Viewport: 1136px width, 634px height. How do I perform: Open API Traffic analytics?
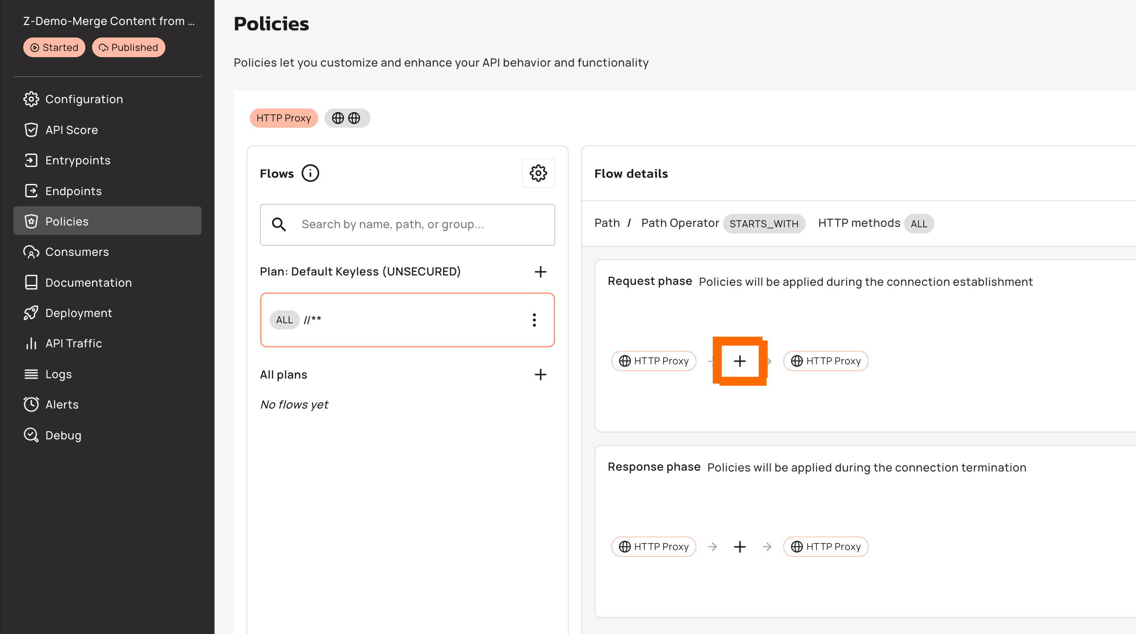73,343
